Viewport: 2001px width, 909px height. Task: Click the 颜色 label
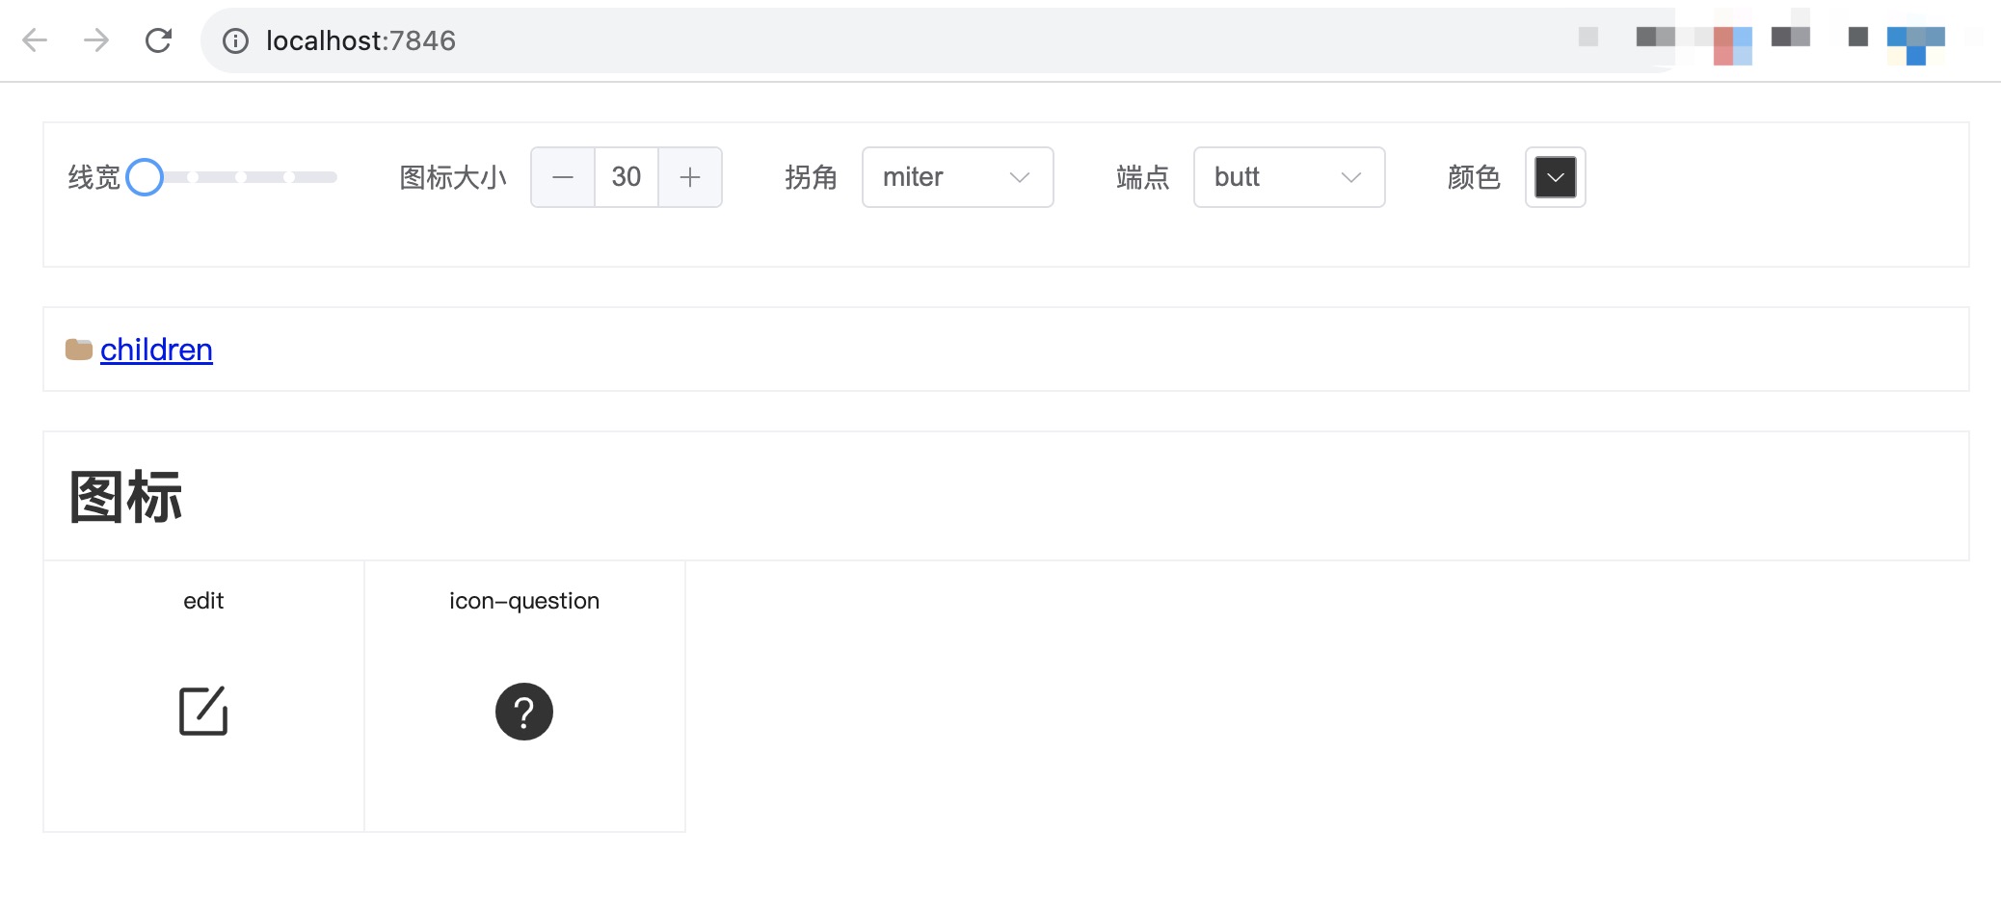[x=1475, y=177]
